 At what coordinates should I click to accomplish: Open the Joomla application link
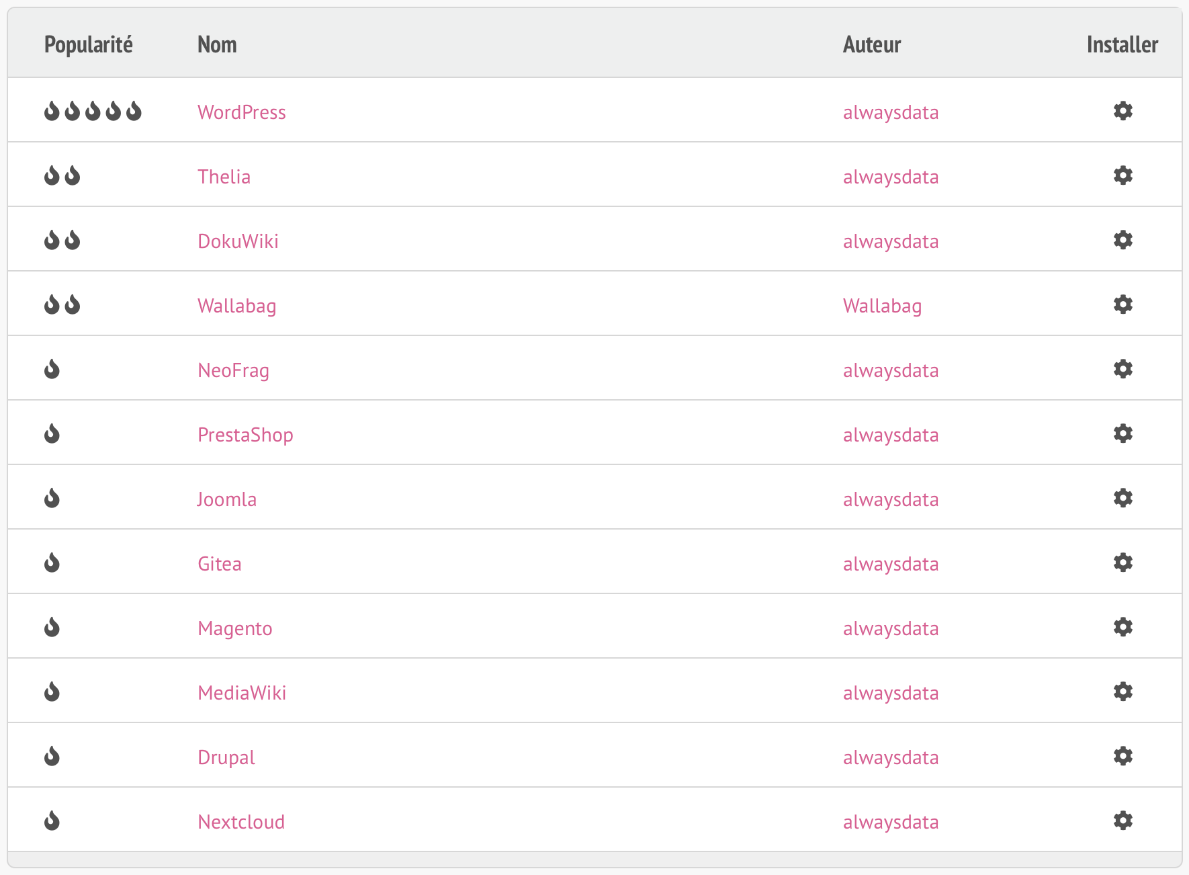pos(227,499)
